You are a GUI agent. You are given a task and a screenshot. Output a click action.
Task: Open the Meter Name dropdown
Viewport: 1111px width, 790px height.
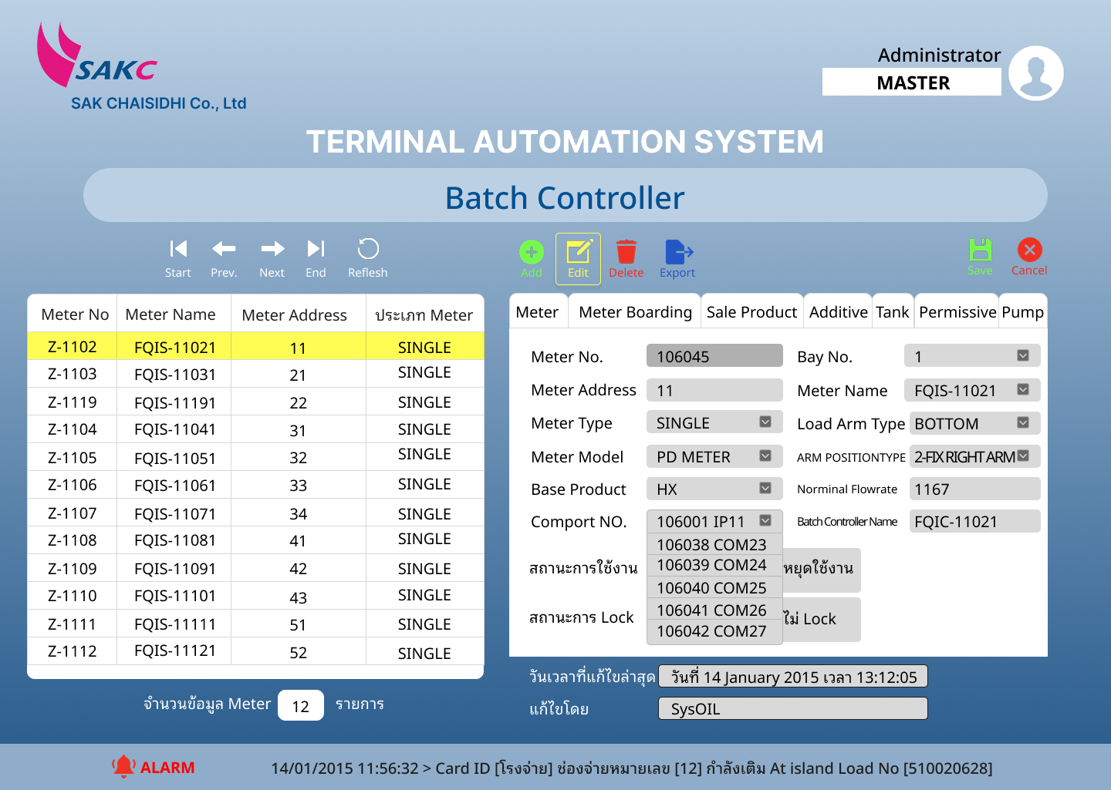1023,389
